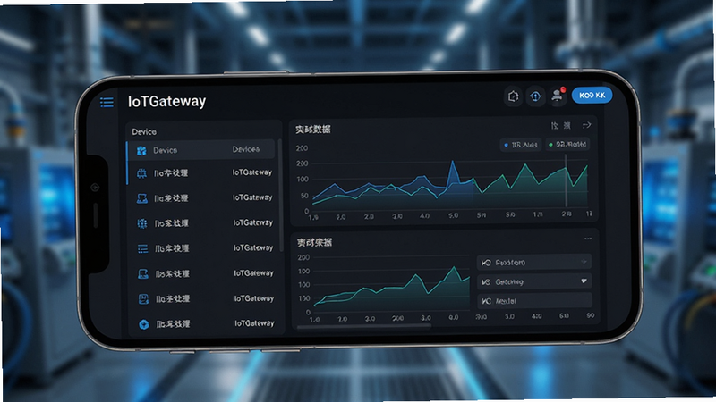
Task: Click the device list vertical scrollbar
Action: pyautogui.click(x=280, y=195)
